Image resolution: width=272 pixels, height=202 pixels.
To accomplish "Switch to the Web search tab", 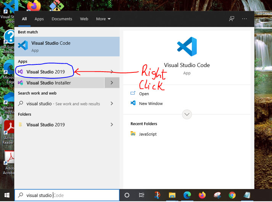I will [x=84, y=19].
